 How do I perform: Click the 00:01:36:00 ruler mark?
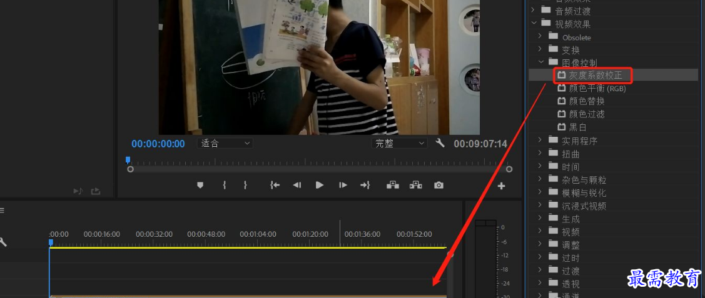pyautogui.click(x=362, y=234)
